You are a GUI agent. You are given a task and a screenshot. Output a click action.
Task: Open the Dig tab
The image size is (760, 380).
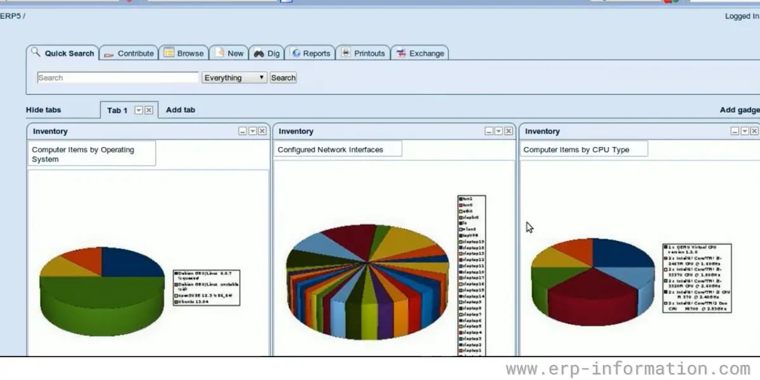click(267, 53)
